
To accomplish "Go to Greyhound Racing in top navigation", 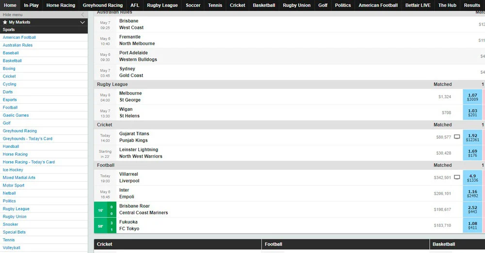I will pos(103,5).
